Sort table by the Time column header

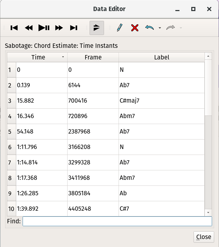[x=38, y=57]
